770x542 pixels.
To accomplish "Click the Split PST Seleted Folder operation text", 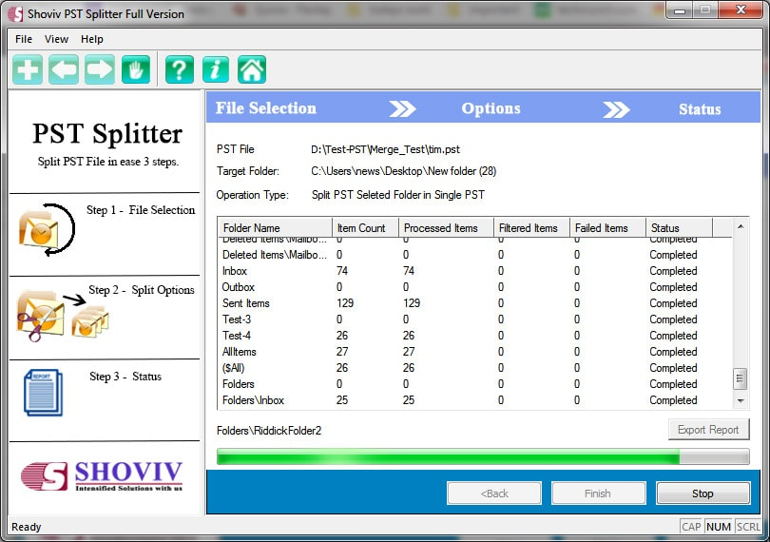I will coord(397,195).
